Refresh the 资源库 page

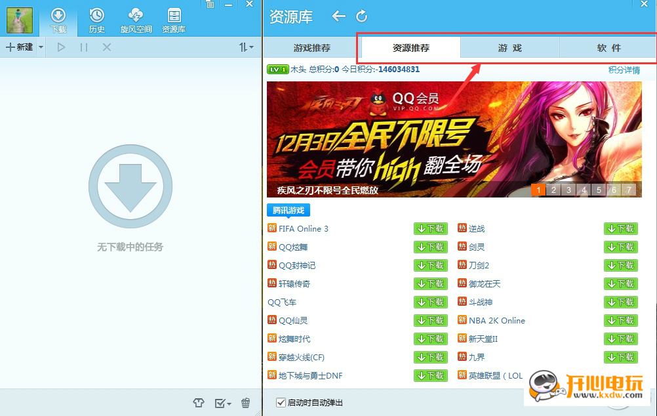(361, 16)
